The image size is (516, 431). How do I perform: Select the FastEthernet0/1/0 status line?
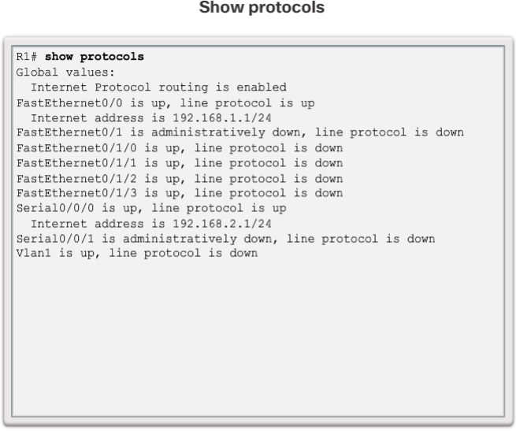click(x=180, y=147)
